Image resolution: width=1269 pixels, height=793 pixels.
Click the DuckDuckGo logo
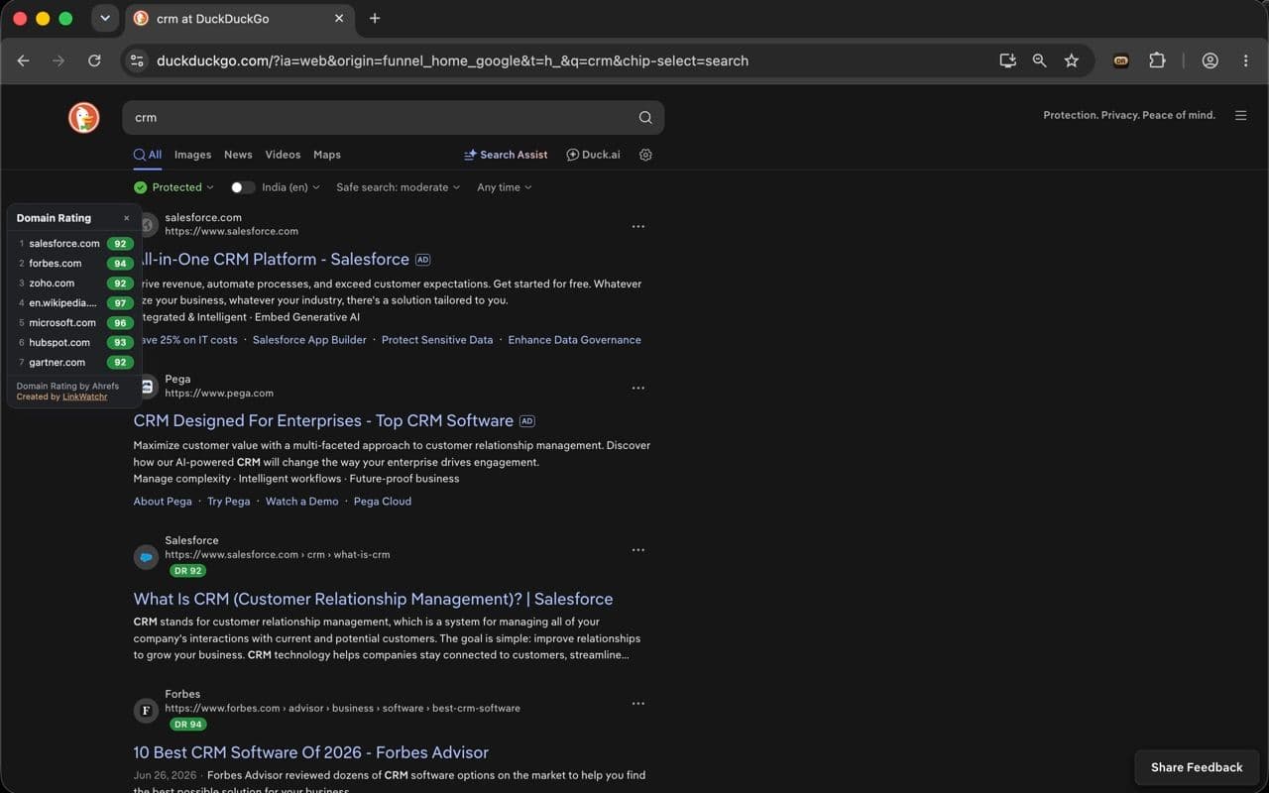point(84,117)
